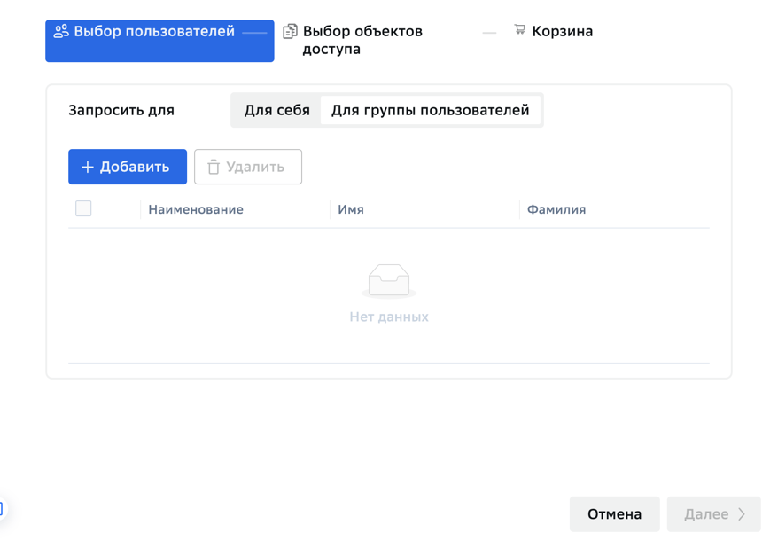Image resolution: width=778 pixels, height=556 pixels.
Task: Click the Удалить button
Action: click(x=248, y=167)
